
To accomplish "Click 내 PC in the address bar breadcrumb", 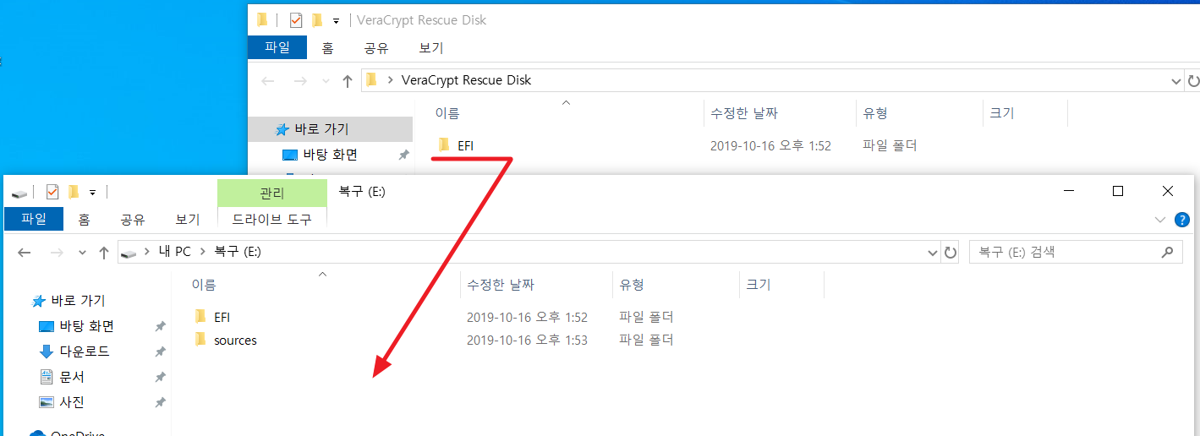I will pos(175,252).
